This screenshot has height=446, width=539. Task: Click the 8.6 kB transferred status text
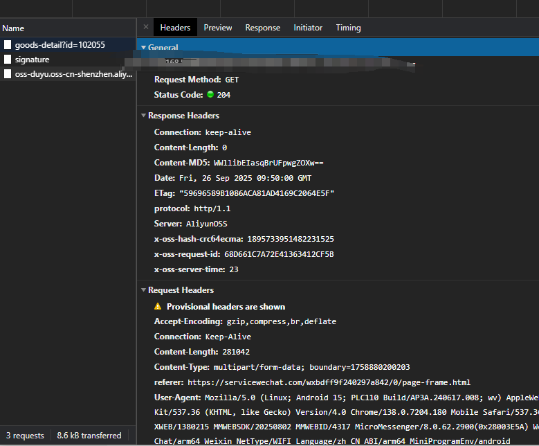pos(89,436)
